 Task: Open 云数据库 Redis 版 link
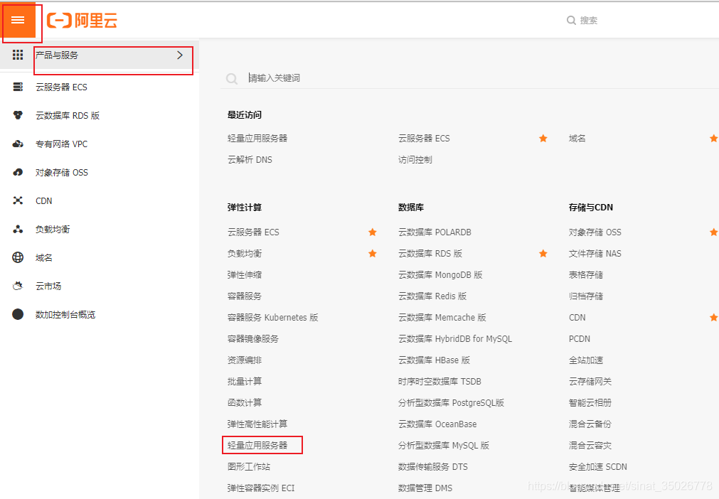coord(432,296)
